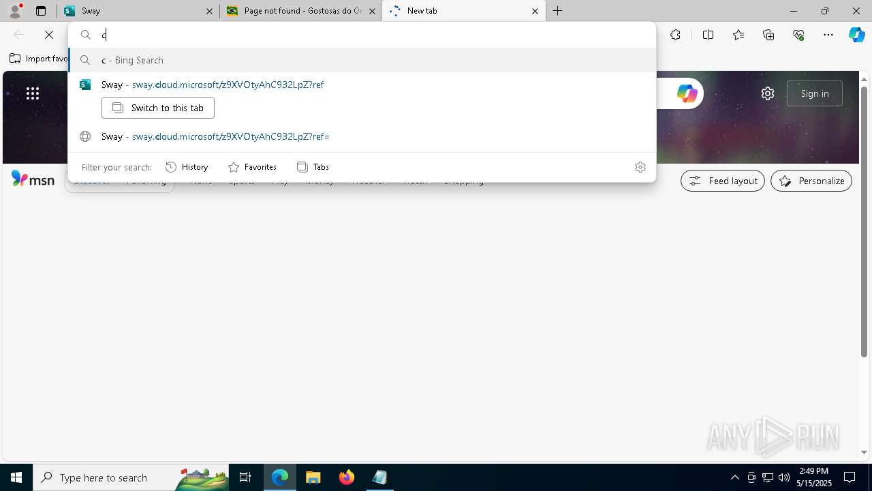The image size is (872, 491).
Task: Open the Extensions icon
Action: [675, 35]
